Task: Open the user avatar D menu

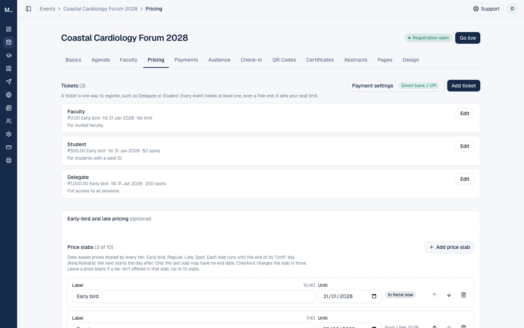Action: point(512,9)
